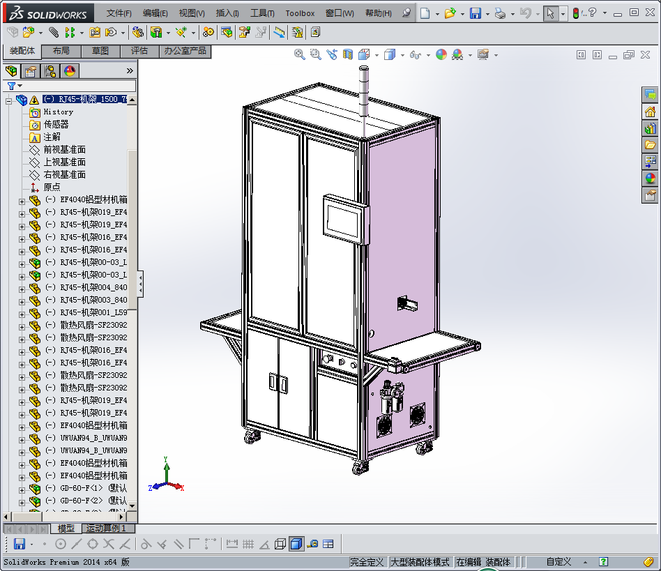Click the Assembly Features icon
Image resolution: width=661 pixels, height=571 pixels.
pos(156,32)
